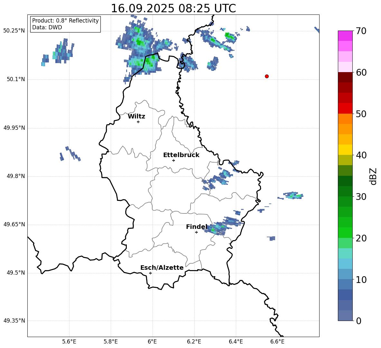Screen dimensions: 381x348
Task: Click the 10 tick on the colorbar
Action: pyautogui.click(x=361, y=280)
